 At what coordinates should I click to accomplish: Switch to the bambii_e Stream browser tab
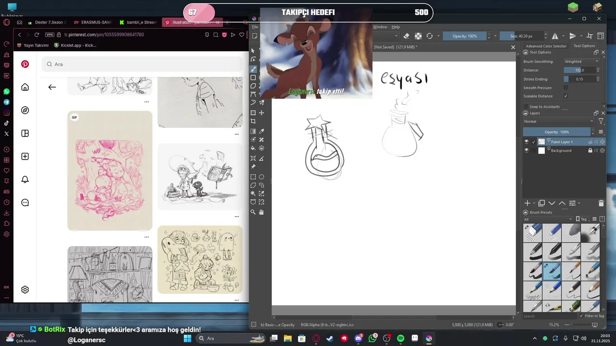click(x=138, y=22)
